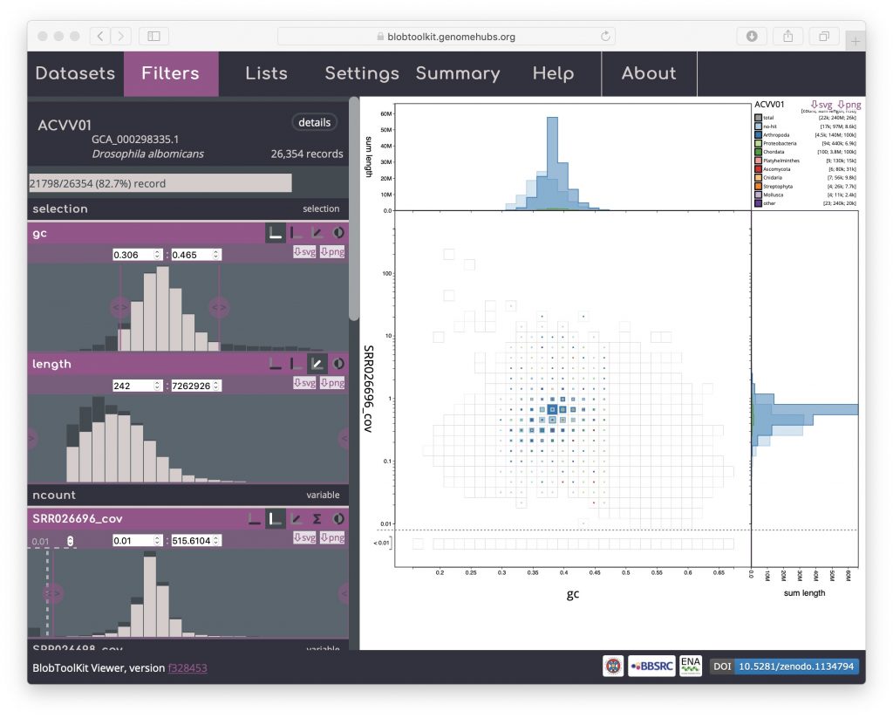Export main blob plot as svg
Viewport: 893px width, 718px height.
[x=821, y=105]
